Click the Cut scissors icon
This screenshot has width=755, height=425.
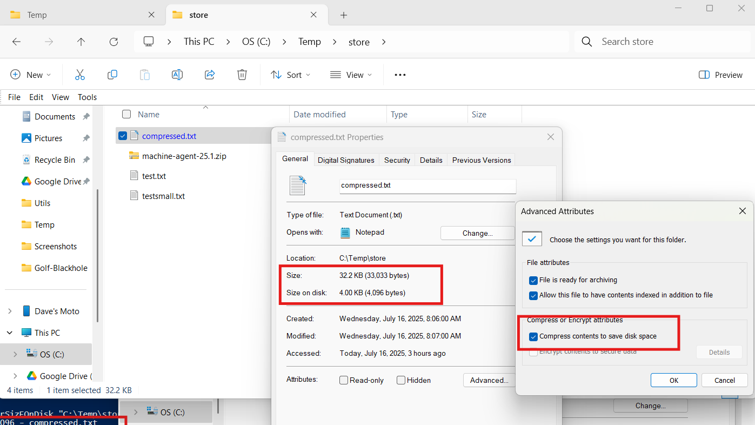point(80,75)
